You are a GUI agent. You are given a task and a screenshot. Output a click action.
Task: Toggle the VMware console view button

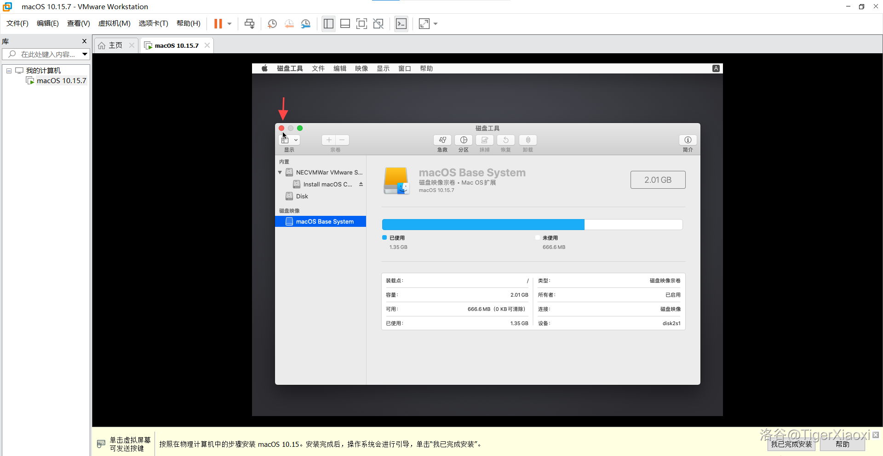401,24
